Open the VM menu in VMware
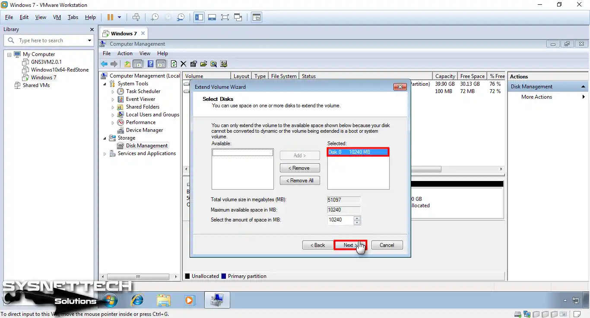The height and width of the screenshot is (318, 590). pyautogui.click(x=57, y=17)
